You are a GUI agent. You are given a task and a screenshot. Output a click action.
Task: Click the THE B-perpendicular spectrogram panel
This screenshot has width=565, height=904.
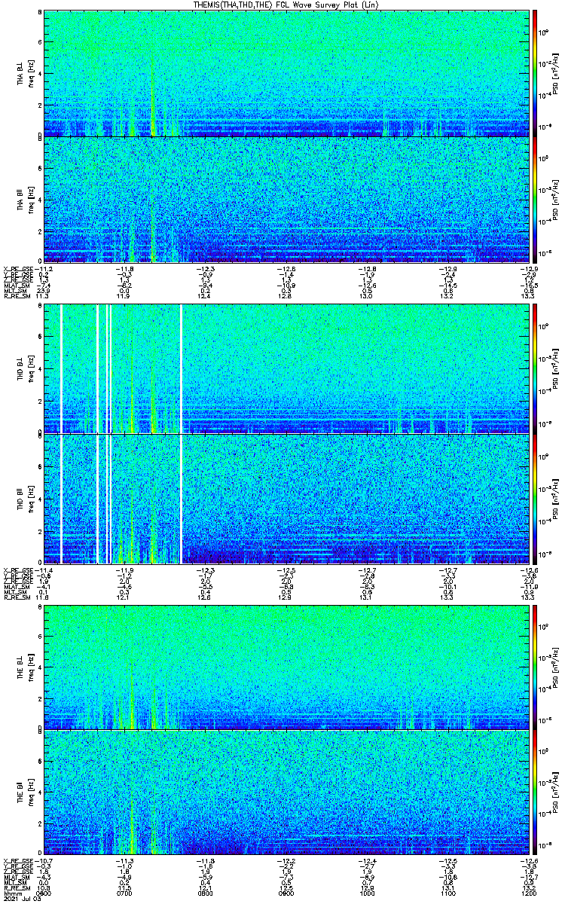point(286,667)
